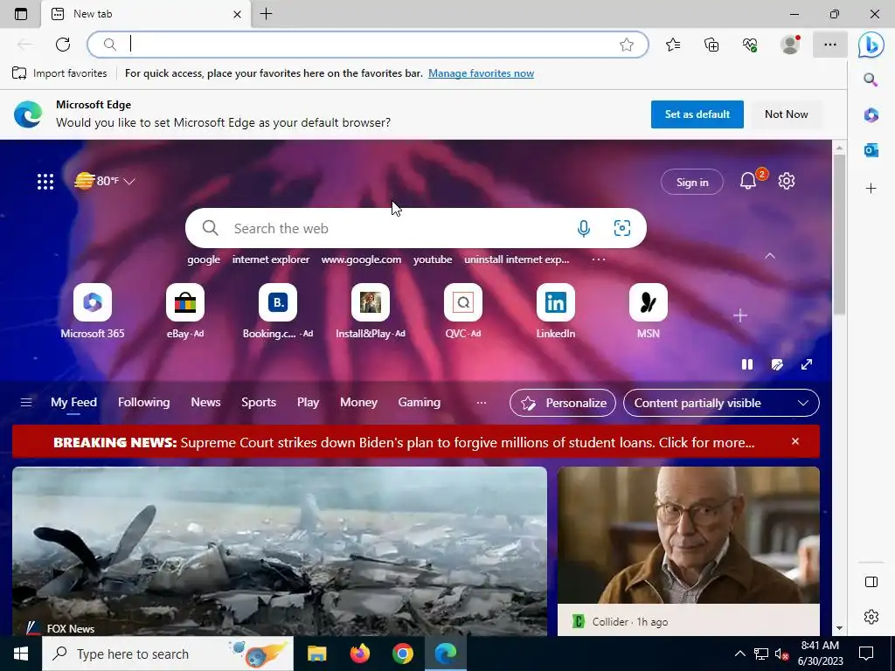Viewport: 895px width, 671px height.
Task: Switch to the Sports tab
Action: tap(259, 402)
